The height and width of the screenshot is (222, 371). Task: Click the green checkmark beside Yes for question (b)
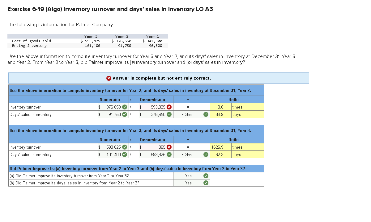pos(205,183)
